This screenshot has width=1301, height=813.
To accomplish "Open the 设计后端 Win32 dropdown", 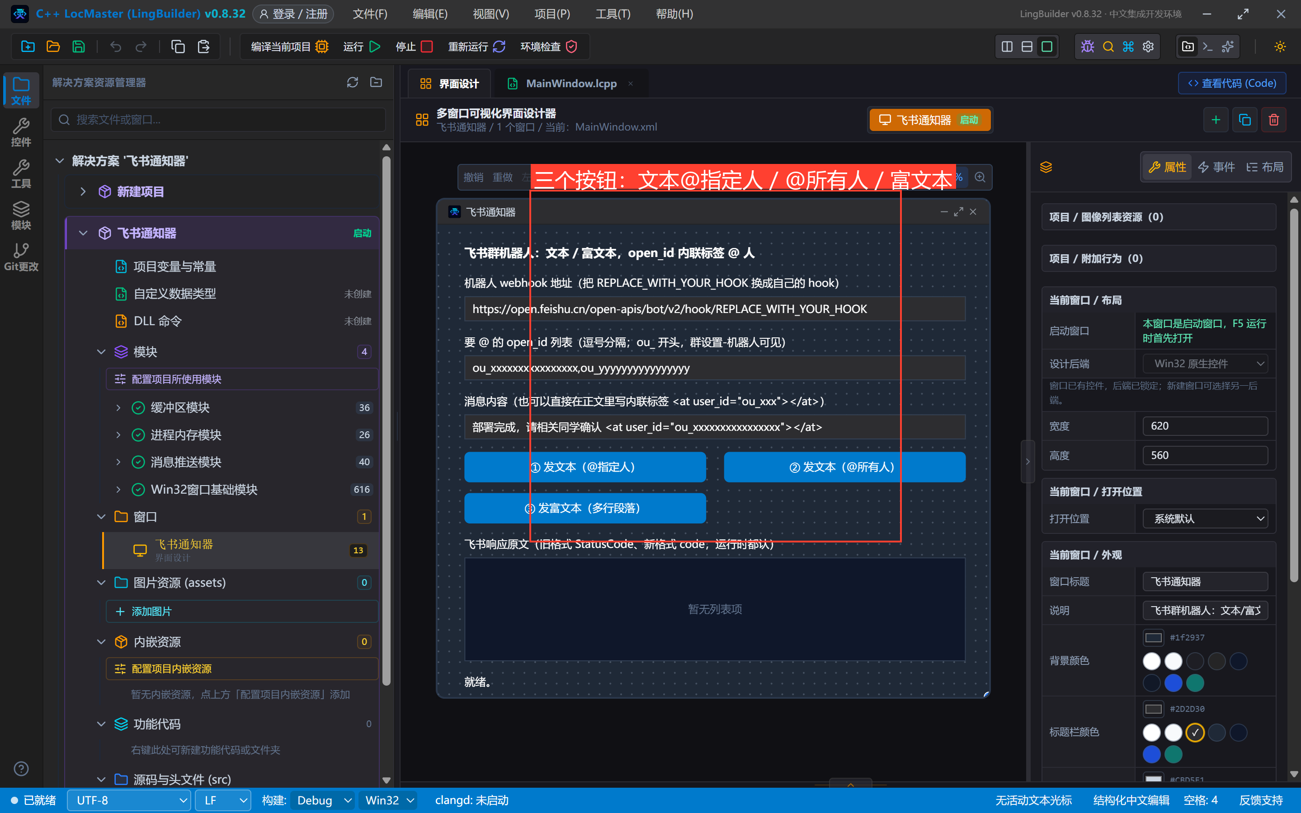I will pos(1205,364).
